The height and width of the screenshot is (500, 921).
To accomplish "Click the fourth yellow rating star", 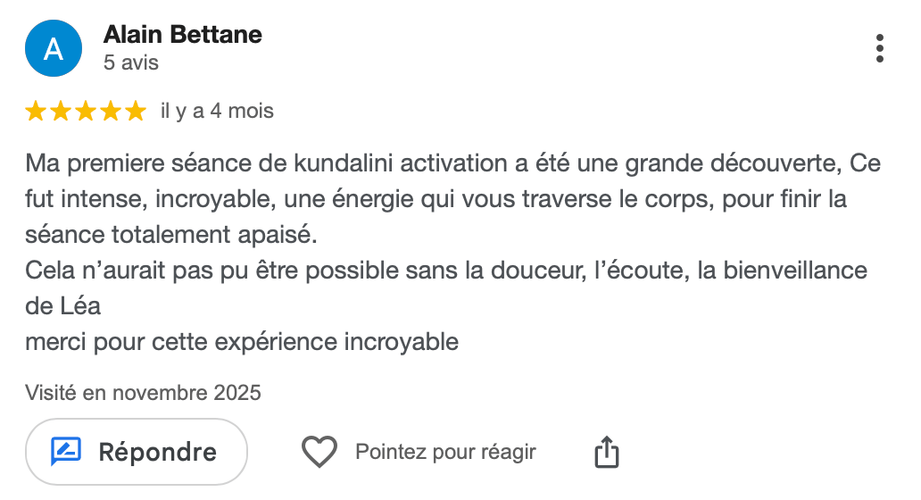I will pyautogui.click(x=111, y=112).
